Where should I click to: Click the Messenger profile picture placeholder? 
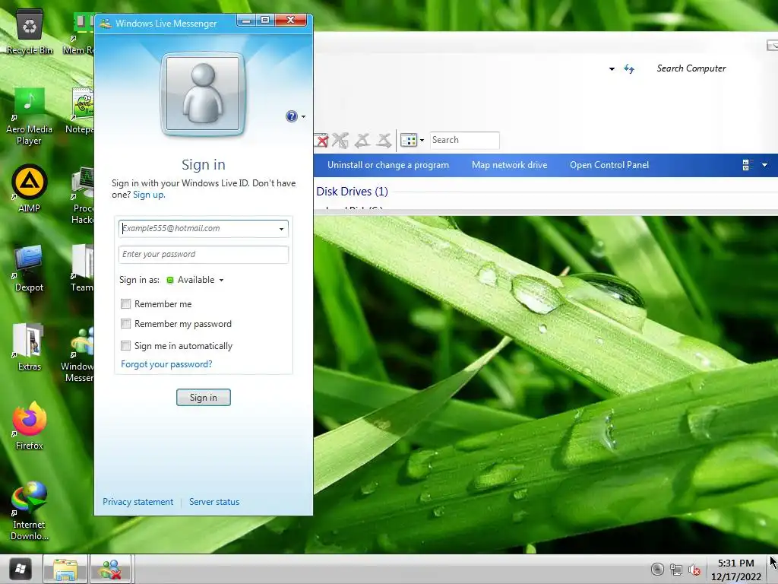pyautogui.click(x=203, y=94)
